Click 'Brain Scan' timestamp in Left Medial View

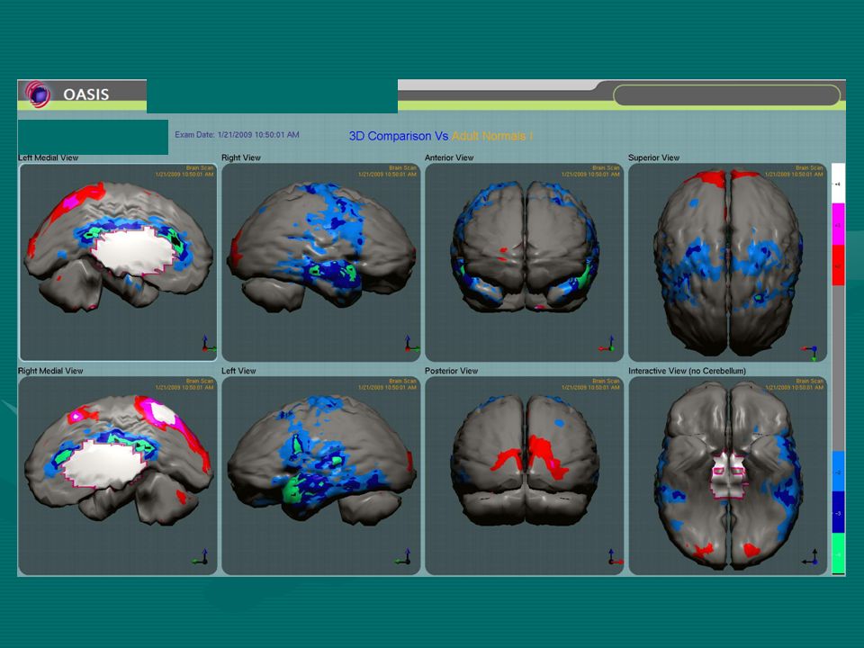[184, 171]
